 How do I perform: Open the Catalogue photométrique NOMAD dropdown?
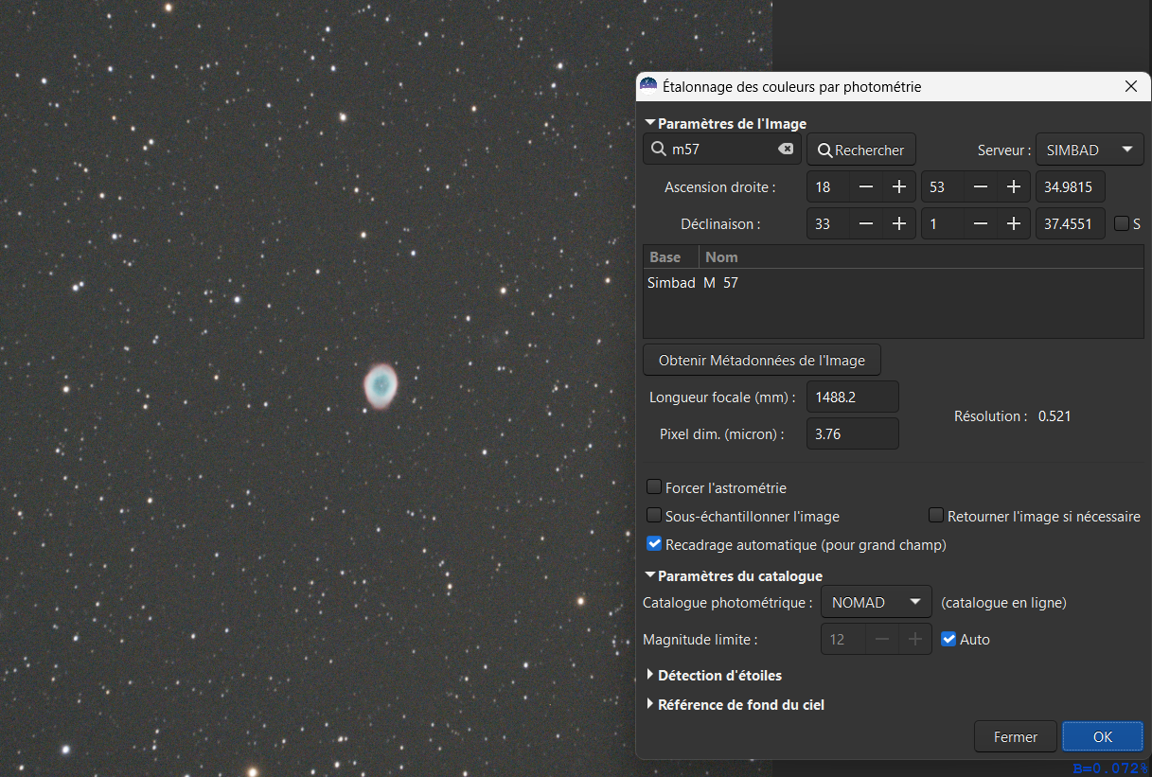(x=877, y=602)
